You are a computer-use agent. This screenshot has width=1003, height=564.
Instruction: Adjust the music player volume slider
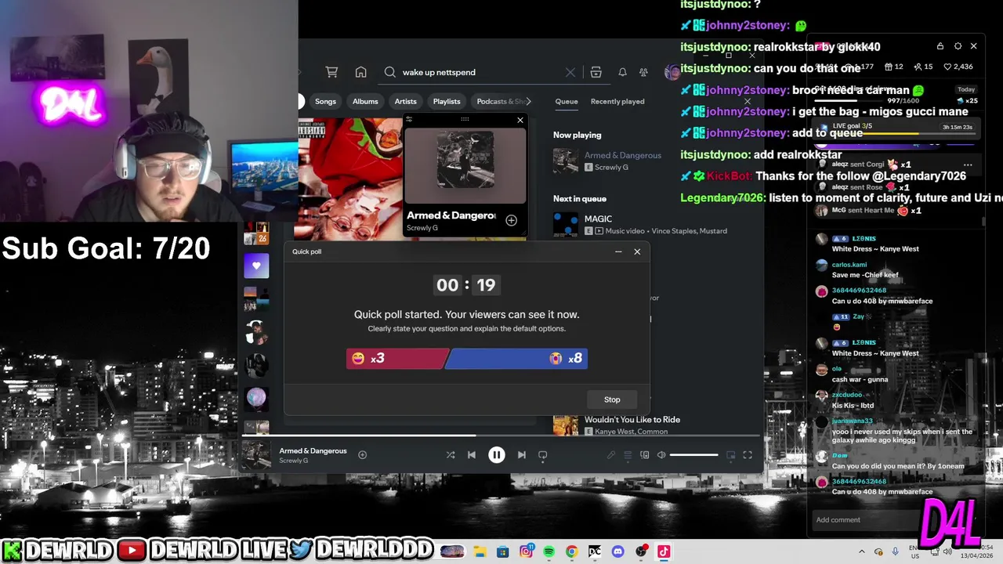[693, 455]
